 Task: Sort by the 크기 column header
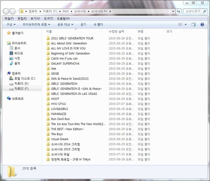pos(169,31)
